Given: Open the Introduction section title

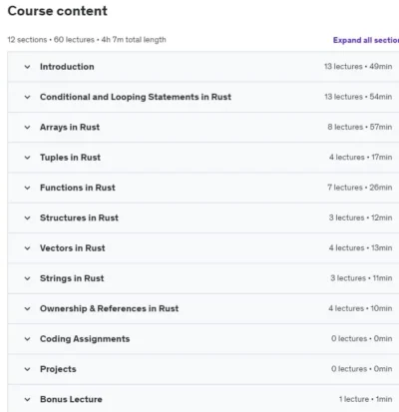Looking at the screenshot, I should point(67,67).
